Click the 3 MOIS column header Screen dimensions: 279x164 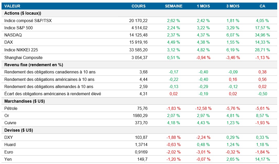click(x=233, y=6)
